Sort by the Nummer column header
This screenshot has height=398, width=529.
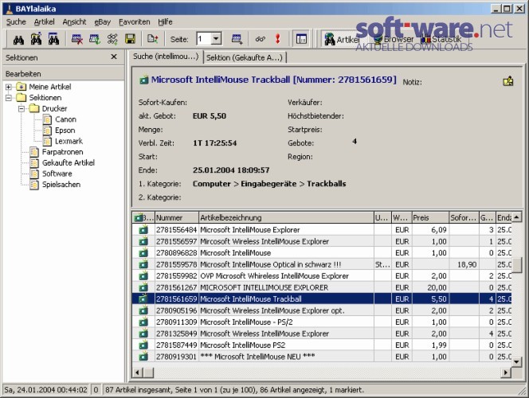177,217
